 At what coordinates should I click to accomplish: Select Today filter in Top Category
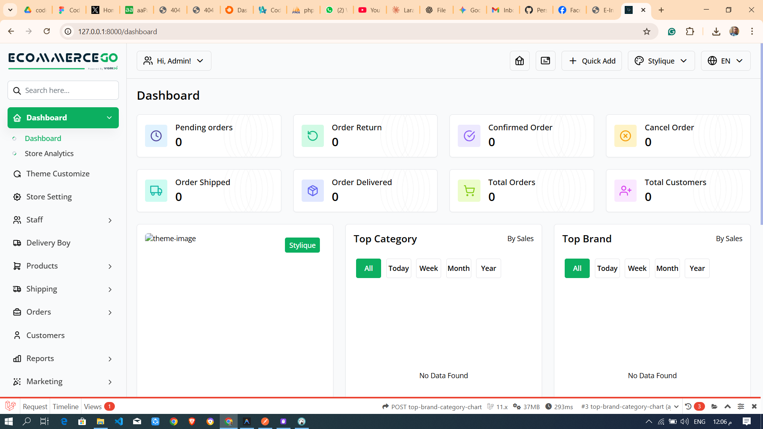398,268
